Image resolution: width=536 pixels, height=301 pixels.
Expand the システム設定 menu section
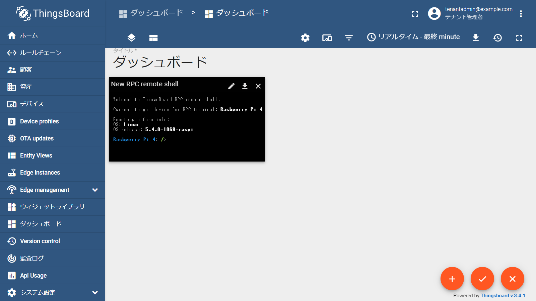point(95,293)
